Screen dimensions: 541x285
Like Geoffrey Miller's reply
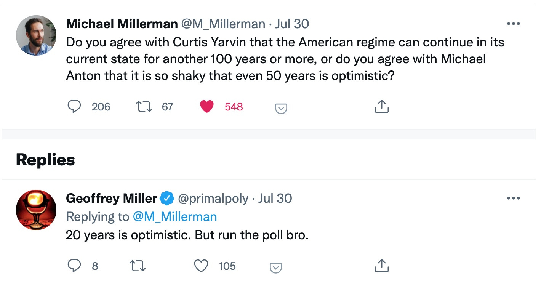201,266
